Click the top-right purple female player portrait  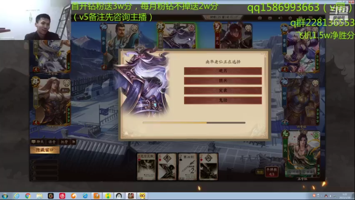tap(301, 49)
